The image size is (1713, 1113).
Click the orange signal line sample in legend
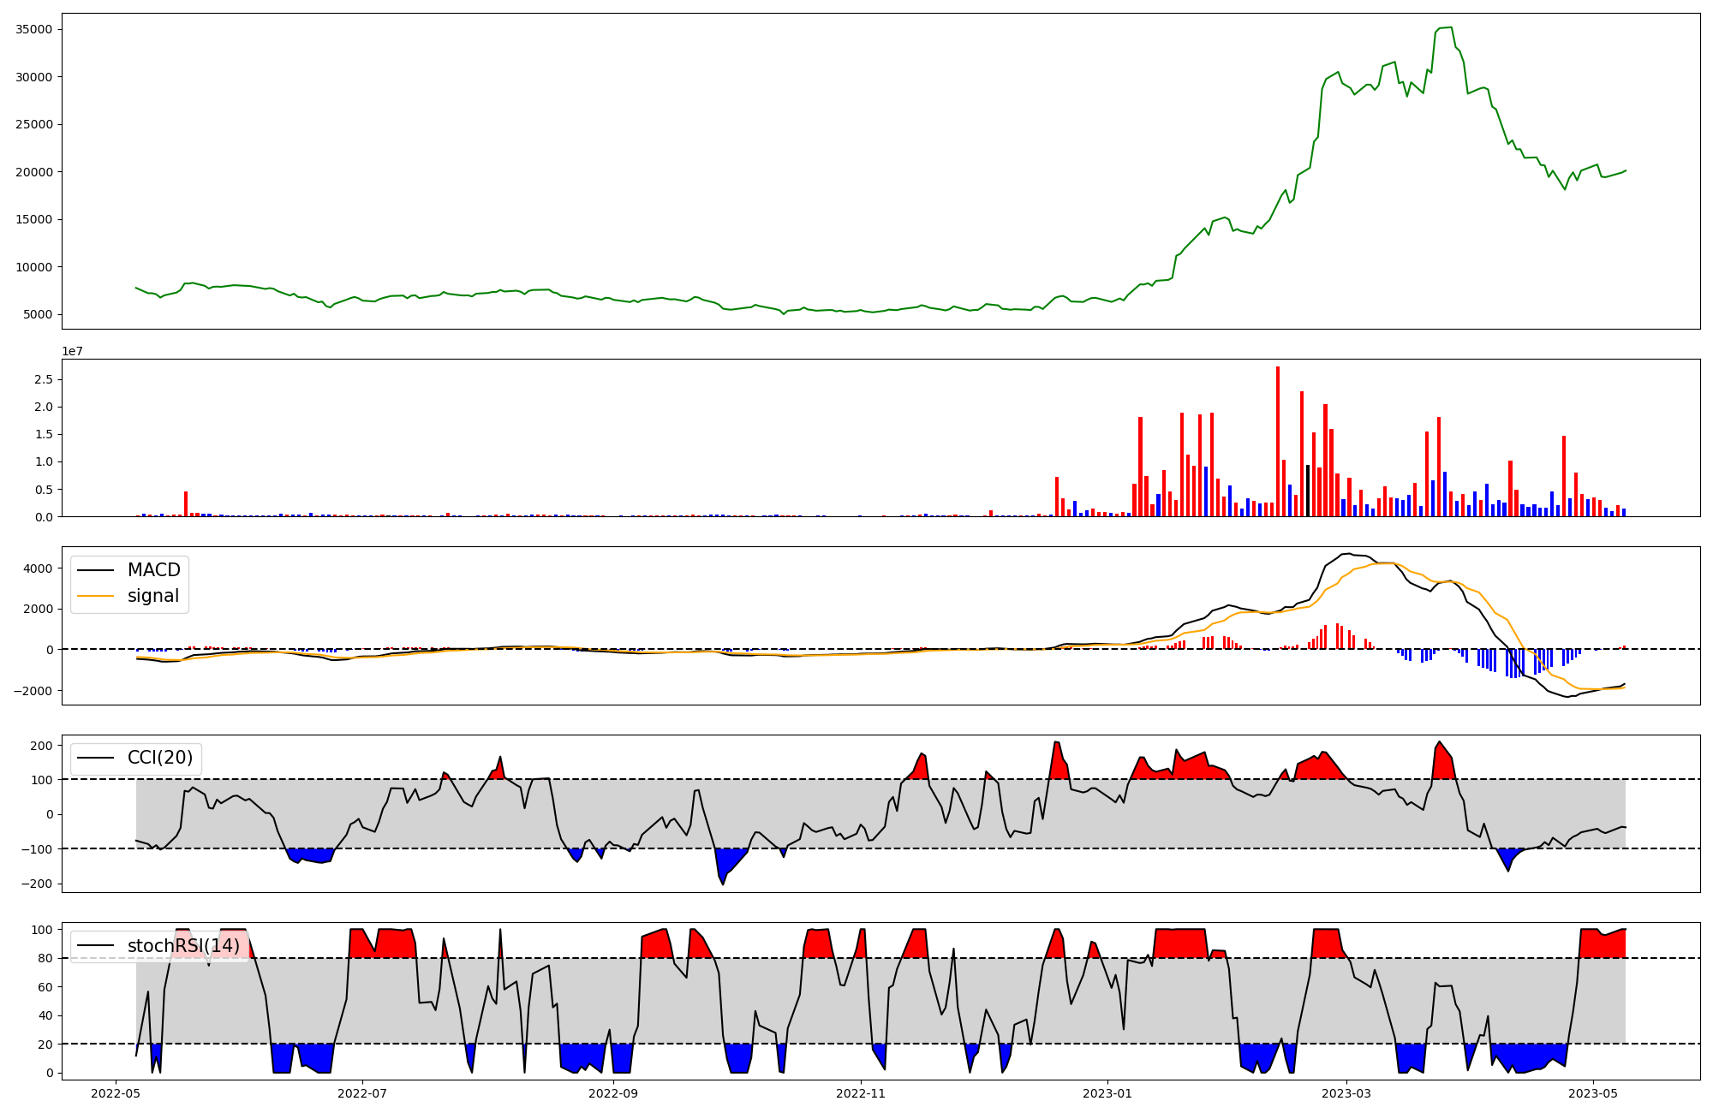[x=95, y=596]
